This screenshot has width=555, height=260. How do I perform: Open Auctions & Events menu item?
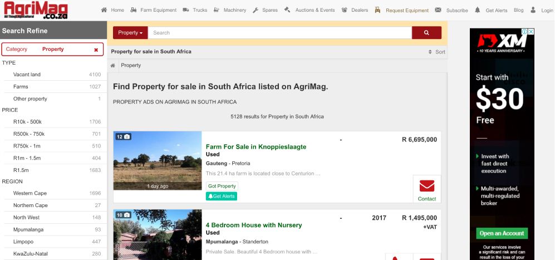click(x=315, y=10)
